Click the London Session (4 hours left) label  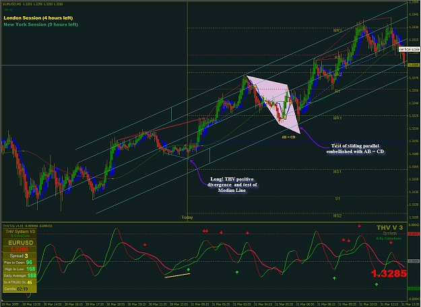coord(38,18)
